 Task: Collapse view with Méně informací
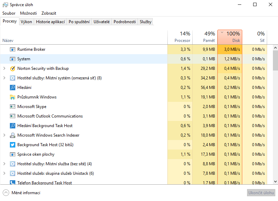[x=22, y=193]
